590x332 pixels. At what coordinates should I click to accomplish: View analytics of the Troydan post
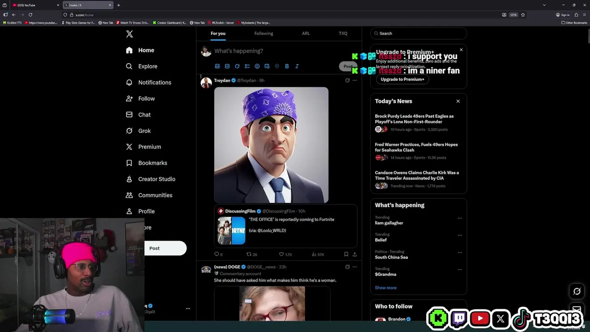(318, 255)
